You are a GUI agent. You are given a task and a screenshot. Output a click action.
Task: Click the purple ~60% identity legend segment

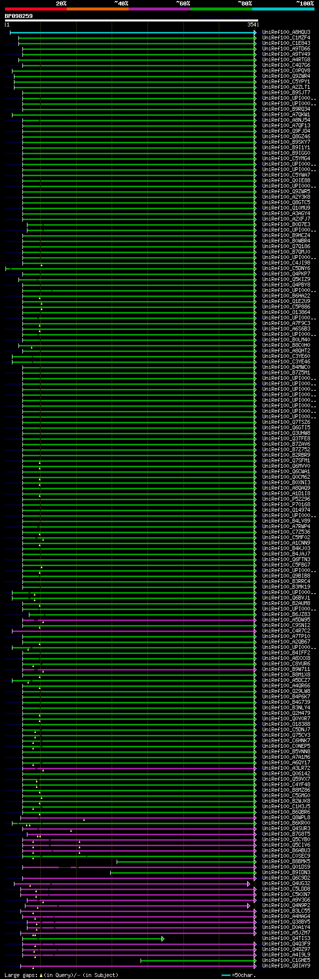click(x=159, y=8)
